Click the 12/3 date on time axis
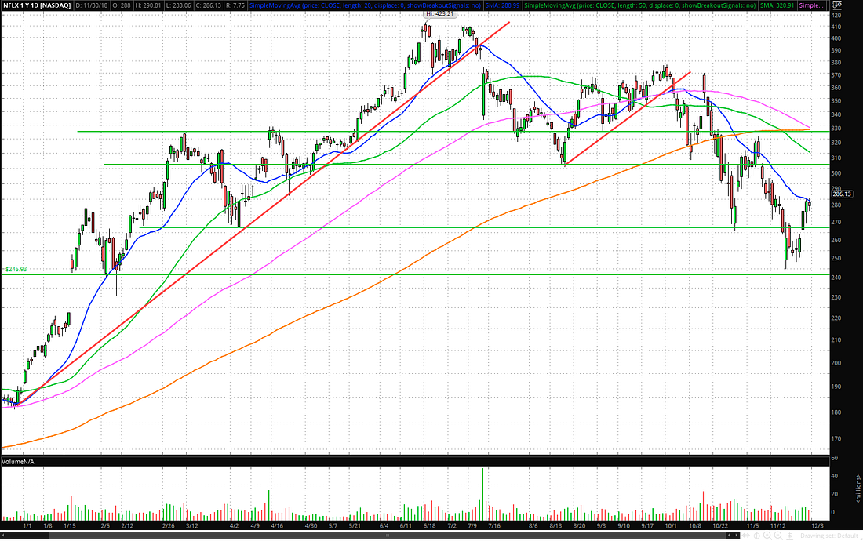 coord(818,525)
